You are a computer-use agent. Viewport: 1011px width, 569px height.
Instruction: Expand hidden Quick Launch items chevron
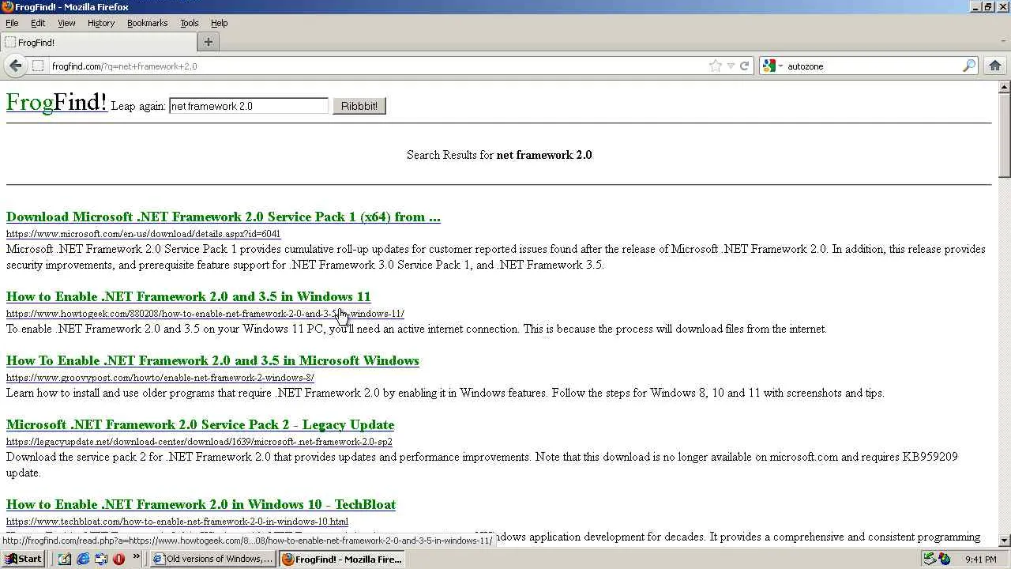137,557
